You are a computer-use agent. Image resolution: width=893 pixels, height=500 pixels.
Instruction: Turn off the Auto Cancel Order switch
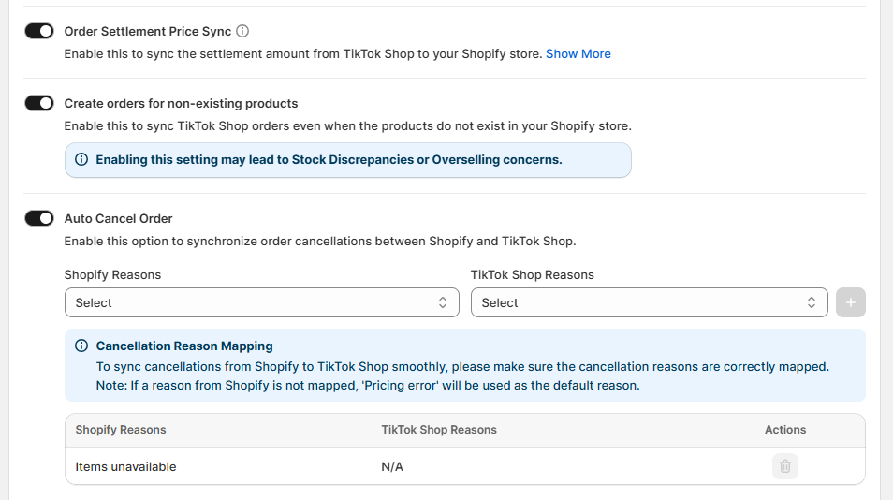click(x=39, y=218)
